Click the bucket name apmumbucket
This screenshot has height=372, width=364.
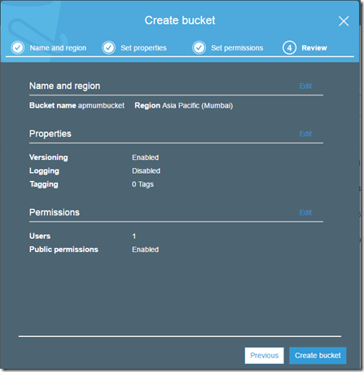pyautogui.click(x=101, y=105)
